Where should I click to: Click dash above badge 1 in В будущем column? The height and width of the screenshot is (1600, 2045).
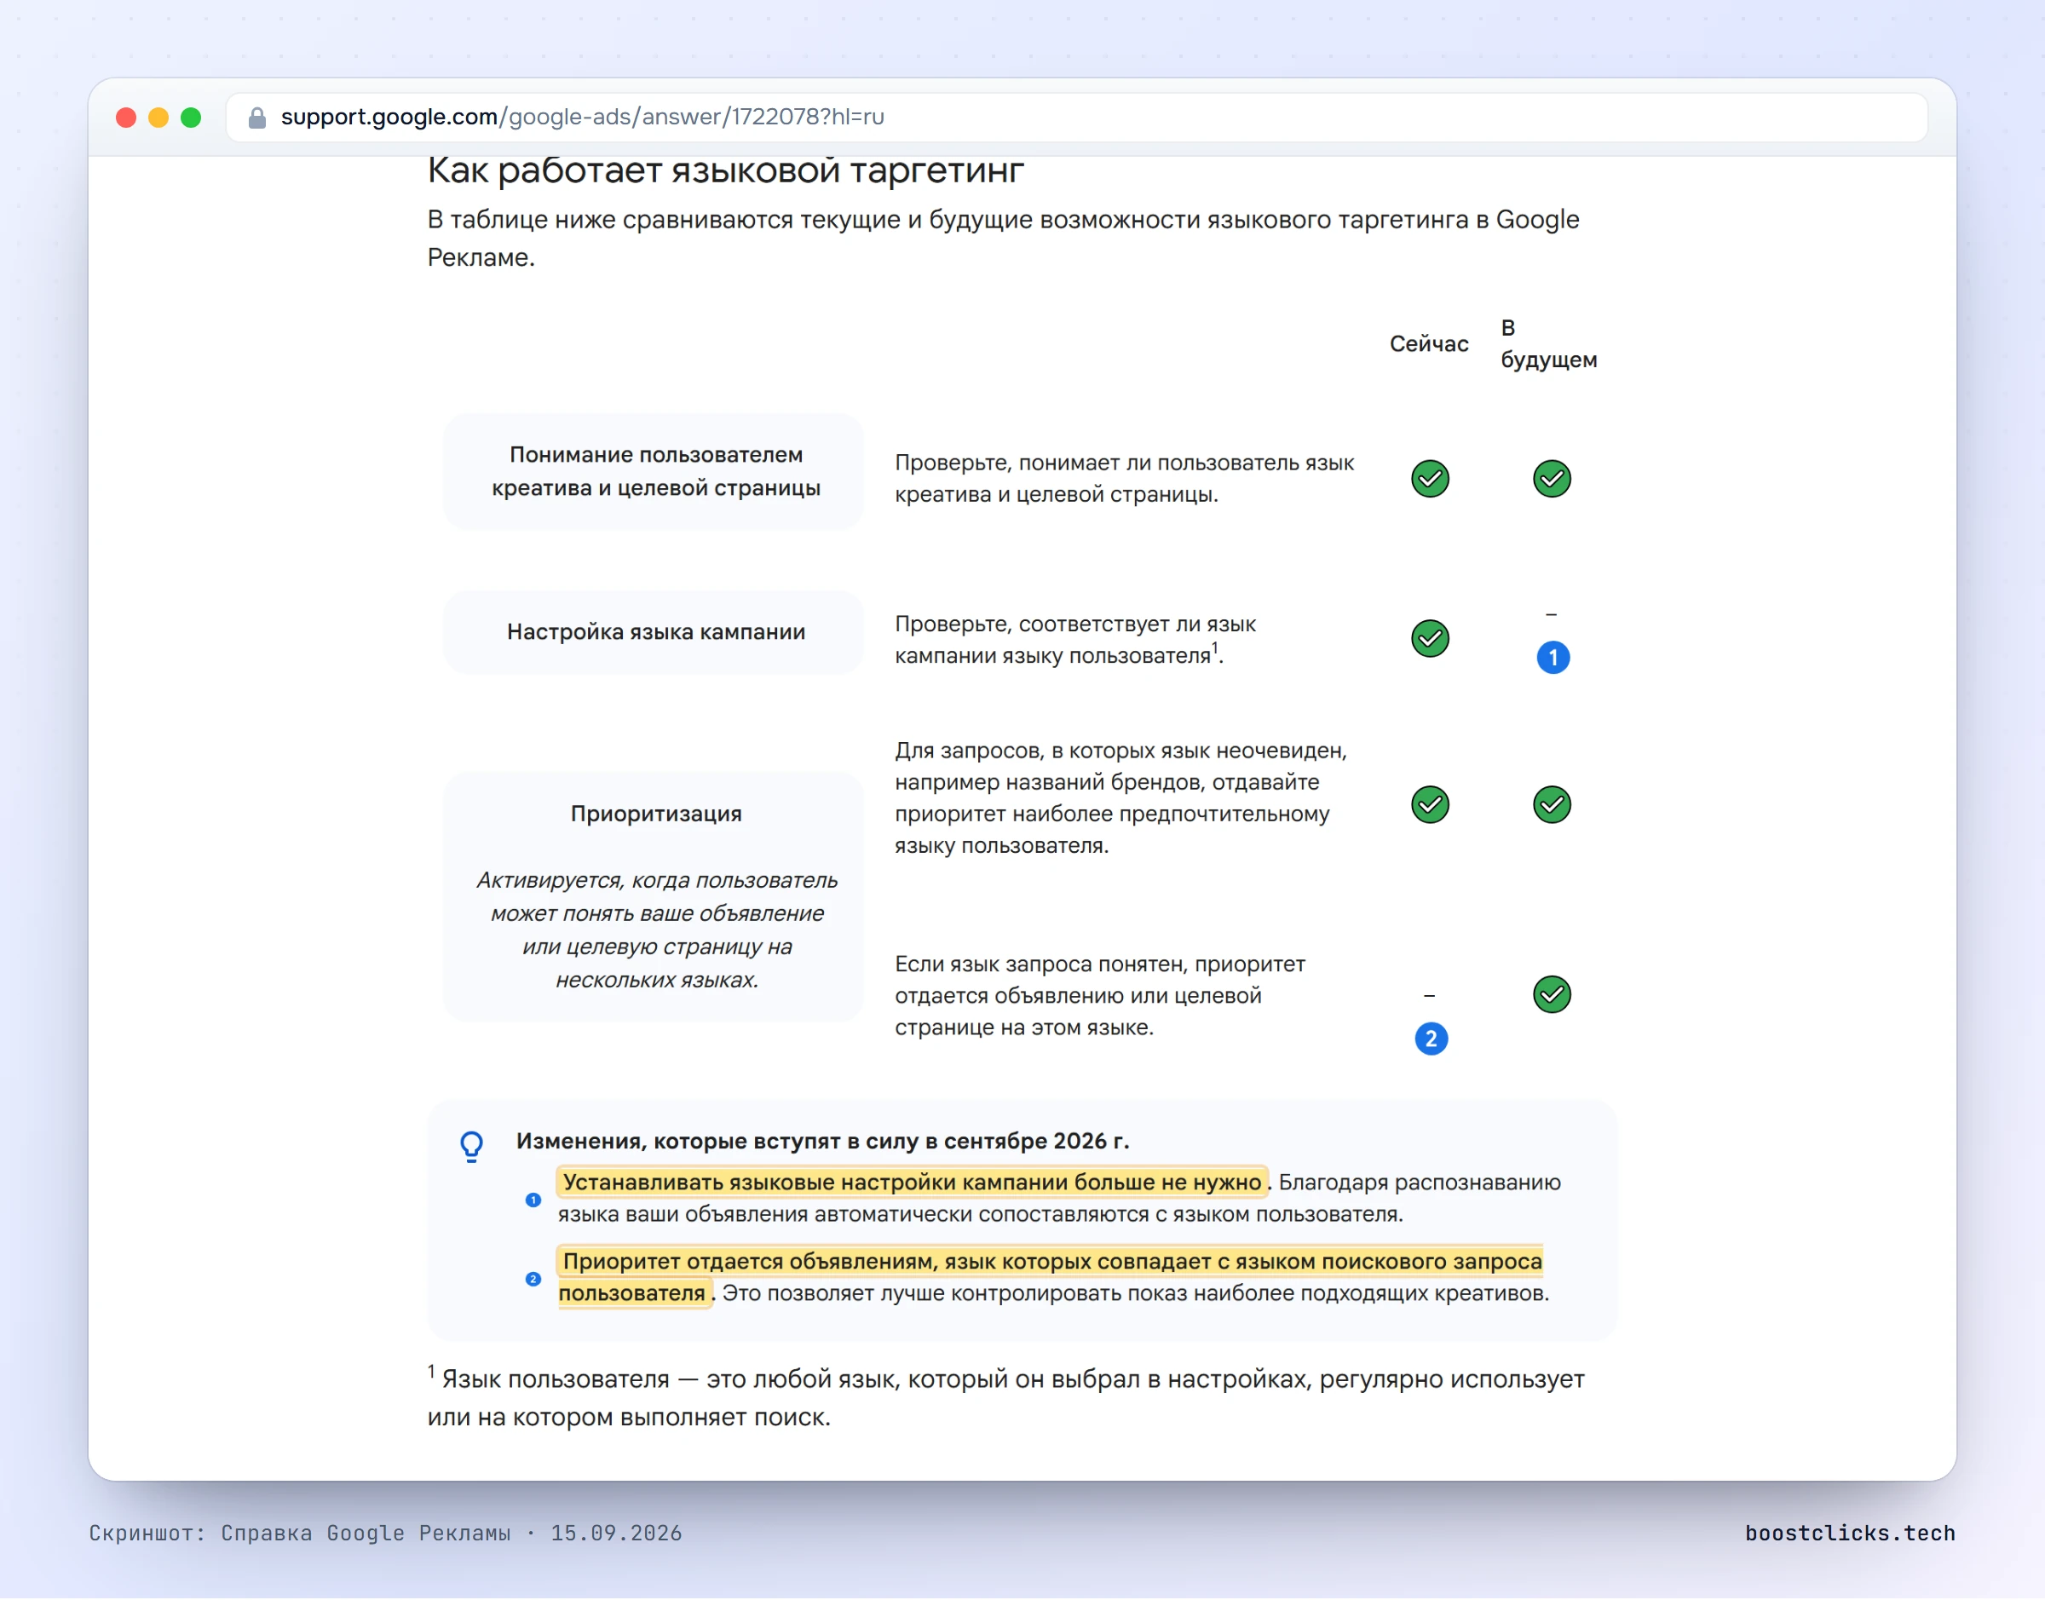[x=1552, y=615]
